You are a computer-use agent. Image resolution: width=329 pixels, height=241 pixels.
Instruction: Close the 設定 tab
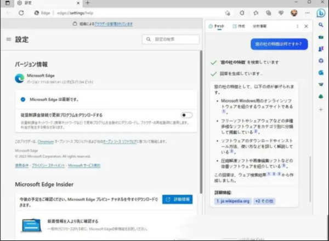(x=78, y=3)
